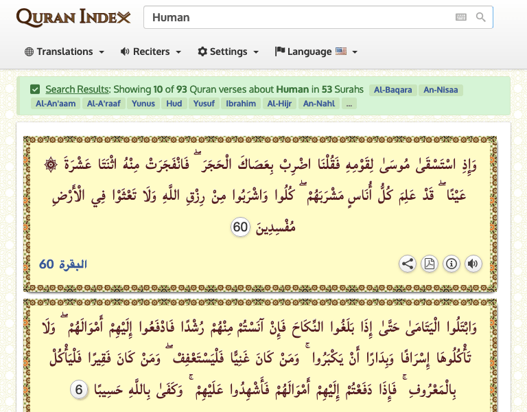Open the Language selection menu

[x=316, y=51]
